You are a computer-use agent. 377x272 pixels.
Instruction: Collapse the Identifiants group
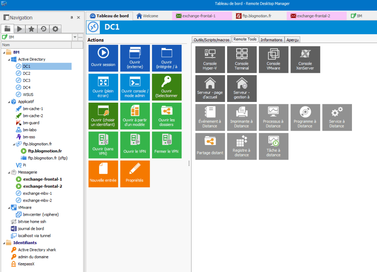(x=5, y=243)
